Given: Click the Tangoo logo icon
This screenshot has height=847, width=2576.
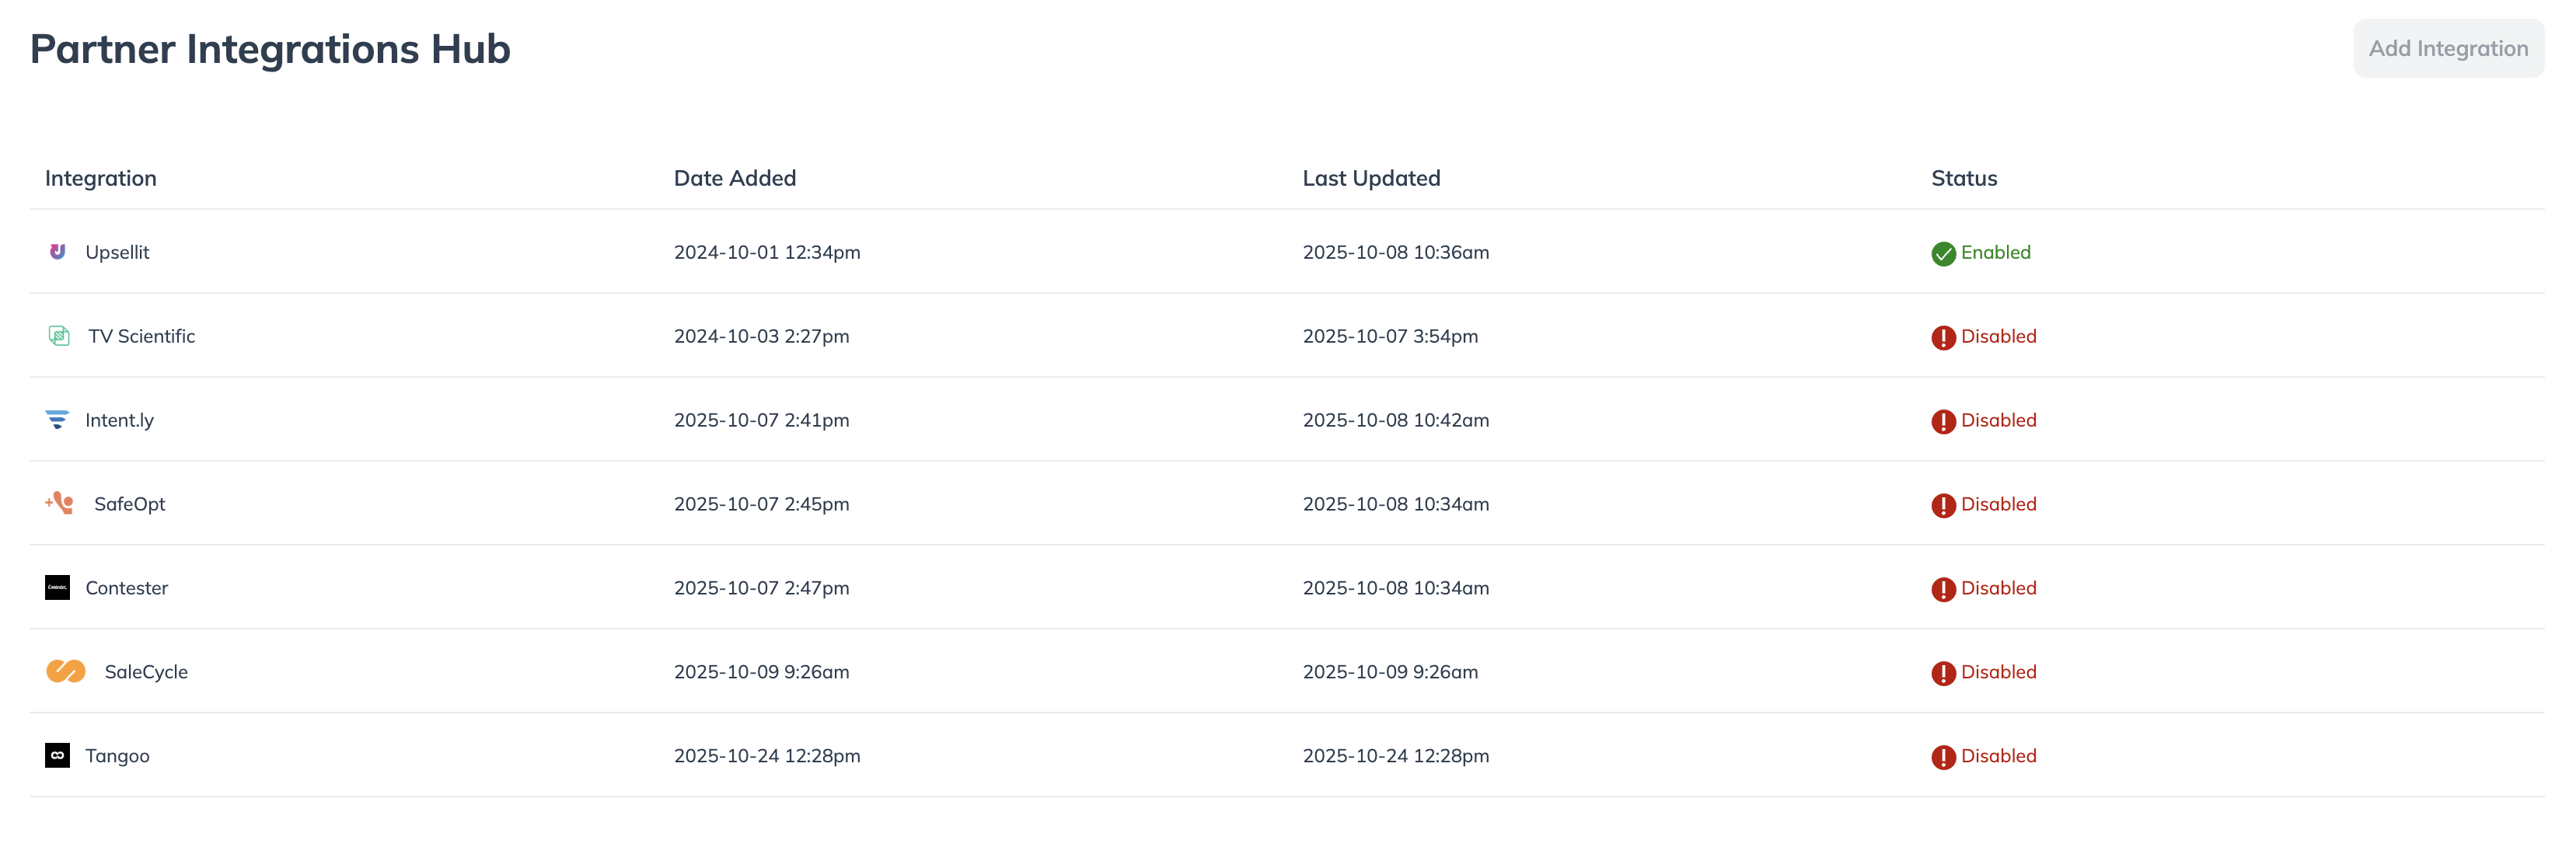Looking at the screenshot, I should [57, 755].
